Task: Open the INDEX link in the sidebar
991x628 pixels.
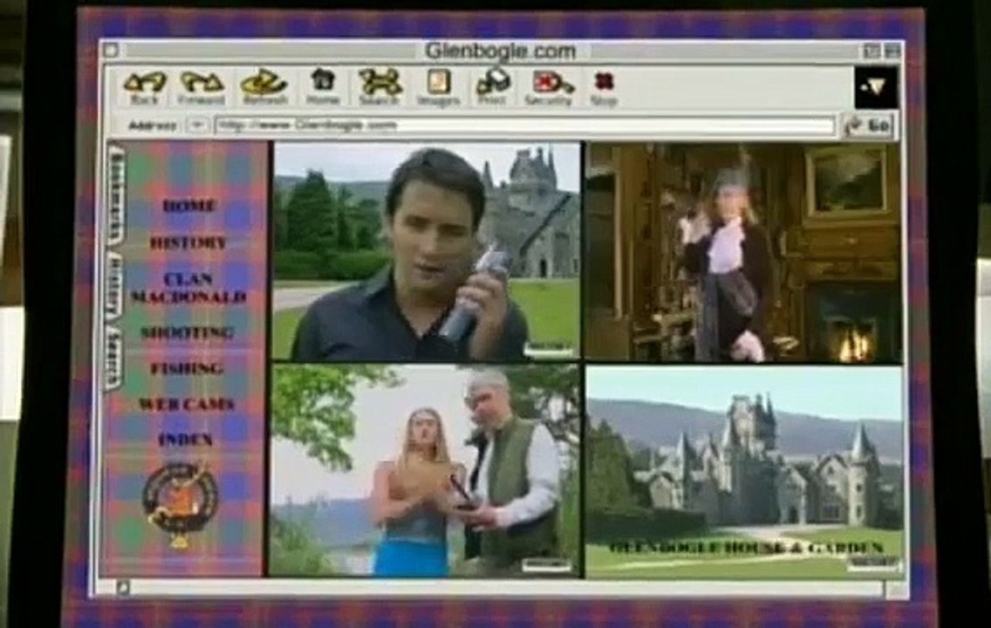Action: [x=185, y=440]
